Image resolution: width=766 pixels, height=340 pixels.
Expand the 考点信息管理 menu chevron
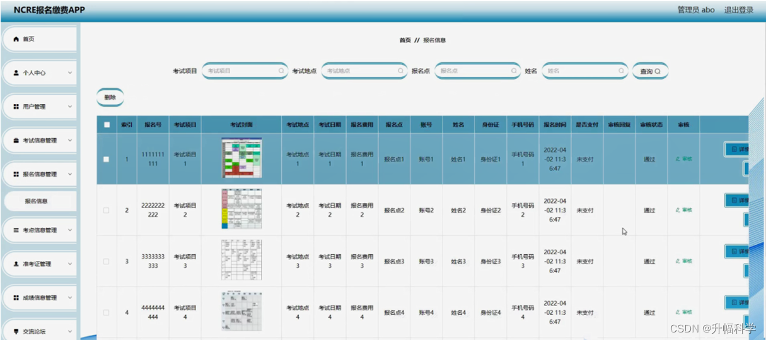(70, 230)
